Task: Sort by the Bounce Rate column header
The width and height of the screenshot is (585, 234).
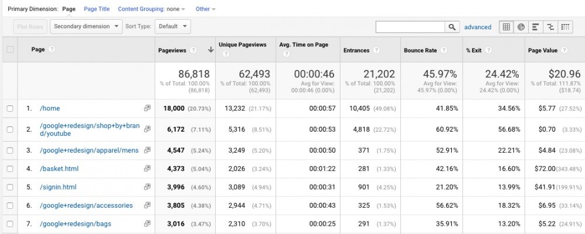Action: (420, 50)
